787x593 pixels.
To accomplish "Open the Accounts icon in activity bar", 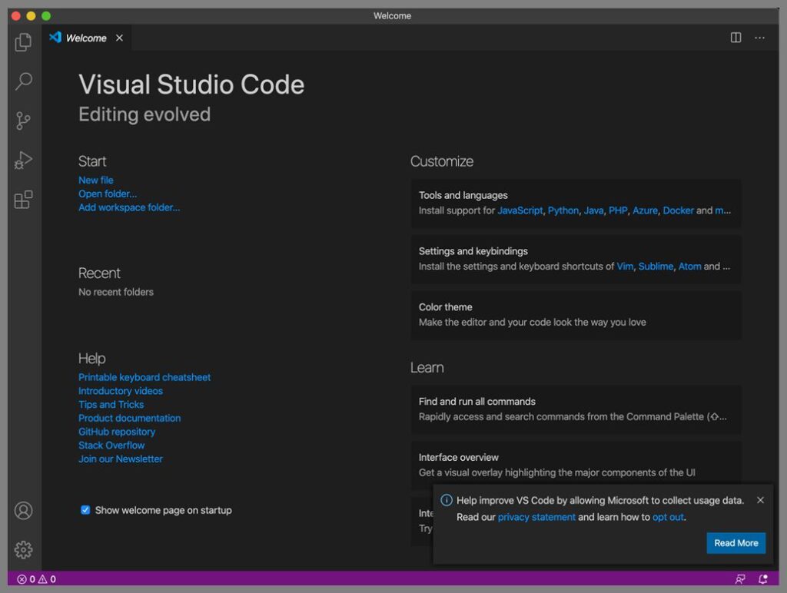I will (23, 510).
